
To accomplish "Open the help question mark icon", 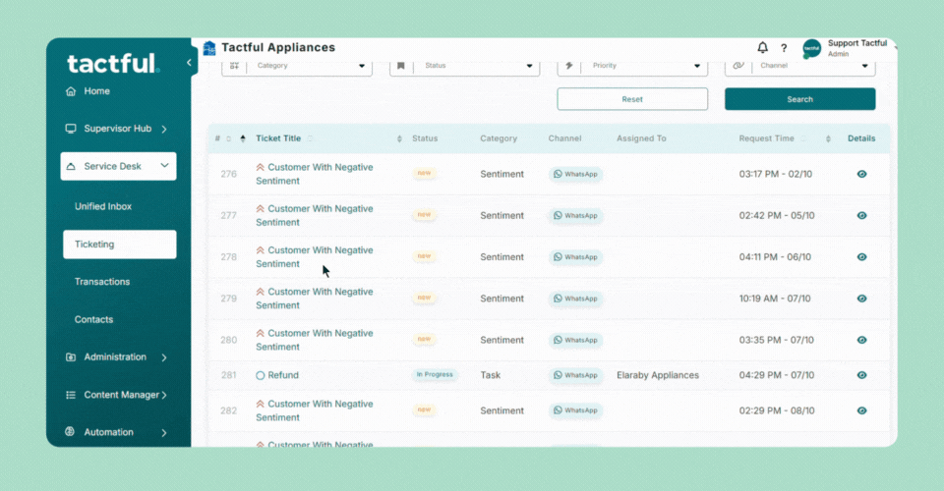I will click(784, 48).
